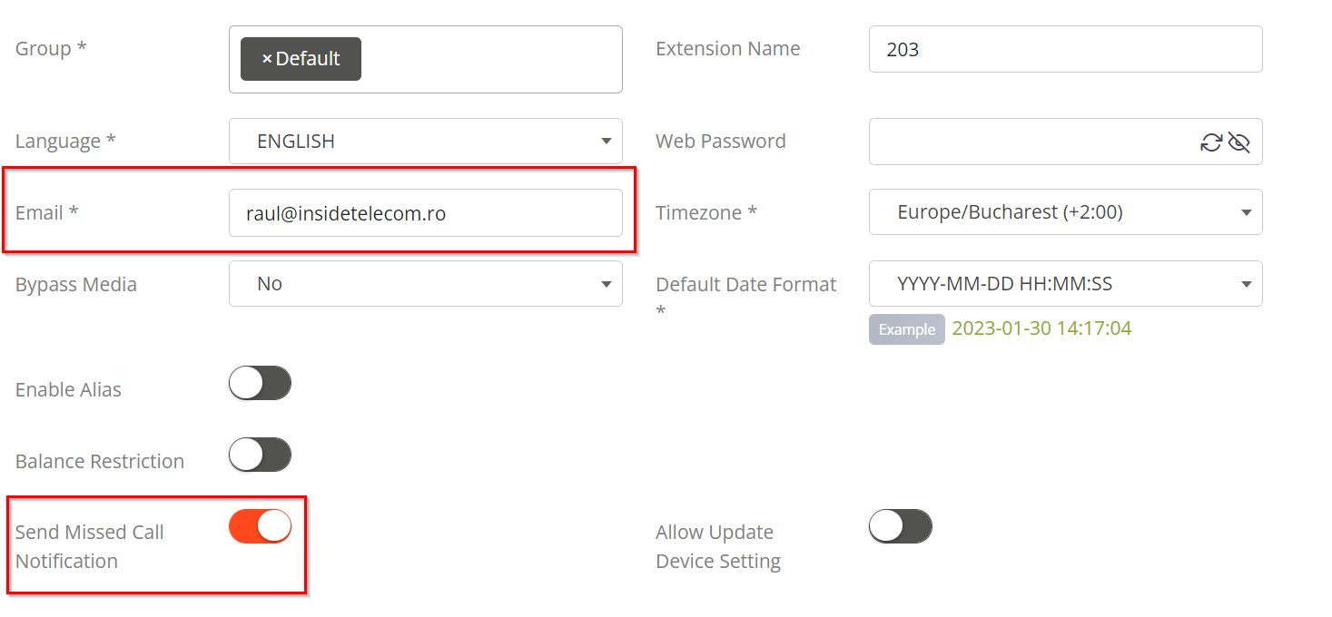
Task: Click the sample date 2023-01-30 text
Action: (1041, 328)
